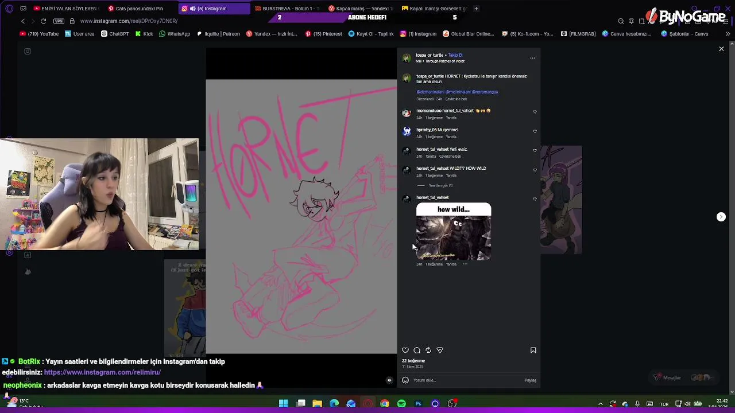Open Pinterest bookmark
This screenshot has height=413, width=735.
(x=323, y=34)
